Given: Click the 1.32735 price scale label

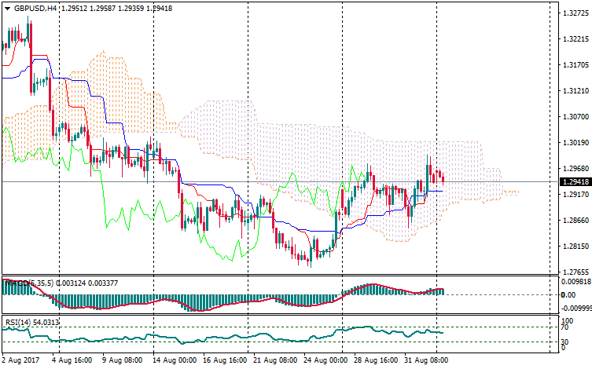Looking at the screenshot, I should [x=575, y=13].
